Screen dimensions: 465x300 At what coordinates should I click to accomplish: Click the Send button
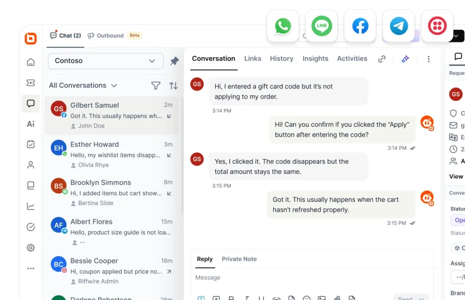[x=405, y=298]
